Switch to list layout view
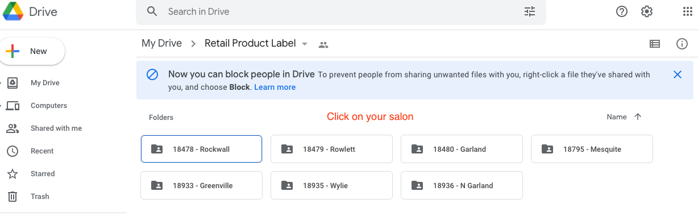The height and width of the screenshot is (216, 698). tap(655, 44)
